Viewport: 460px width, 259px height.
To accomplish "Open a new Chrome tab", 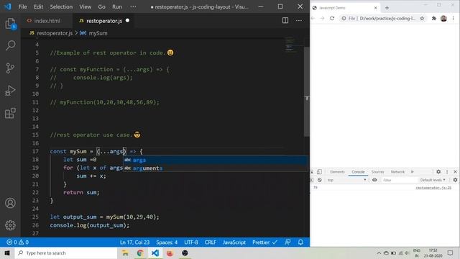I will 387,8.
